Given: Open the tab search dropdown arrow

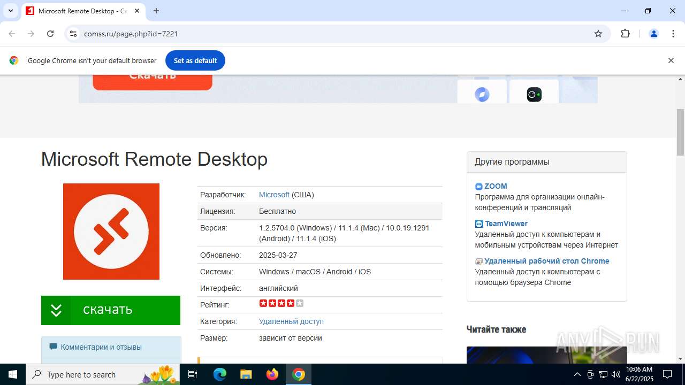Looking at the screenshot, I should point(10,11).
